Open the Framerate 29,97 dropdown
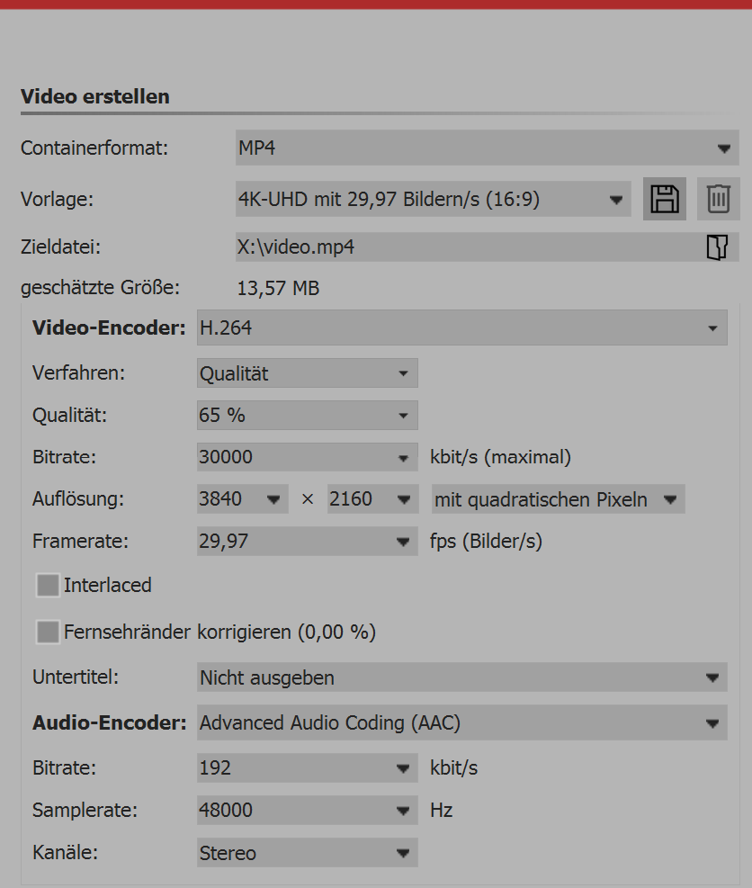 pos(307,542)
